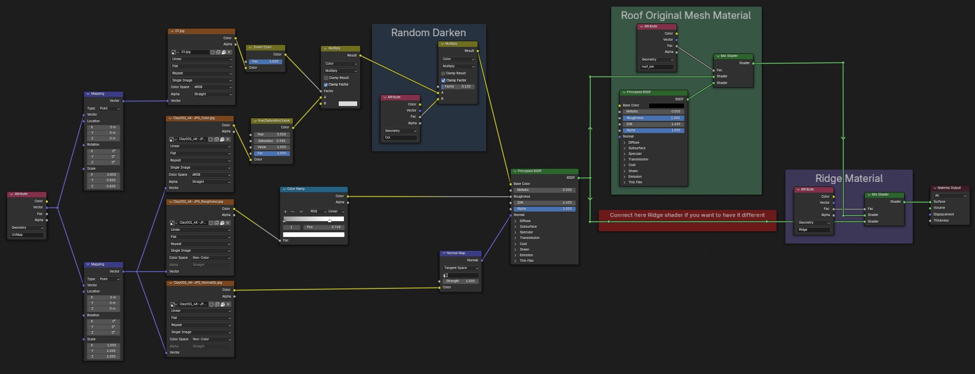This screenshot has height=374, width=975.
Task: Open Linear interpolation dropdown in Color Ramp
Action: coord(335,211)
